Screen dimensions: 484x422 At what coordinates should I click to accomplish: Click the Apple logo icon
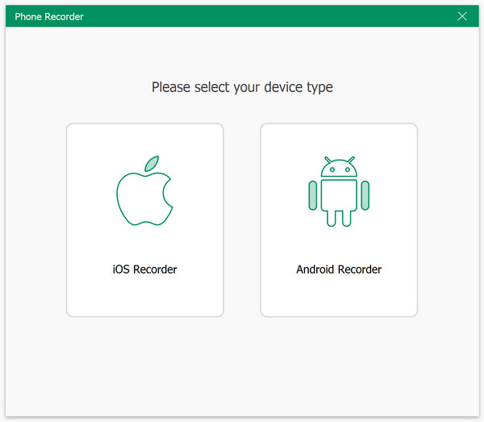[x=144, y=190]
